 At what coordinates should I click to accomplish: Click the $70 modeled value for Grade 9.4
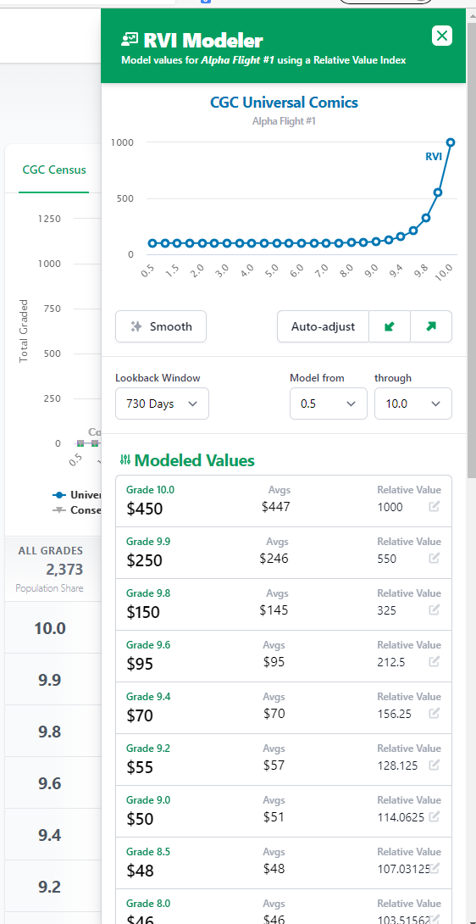[140, 716]
